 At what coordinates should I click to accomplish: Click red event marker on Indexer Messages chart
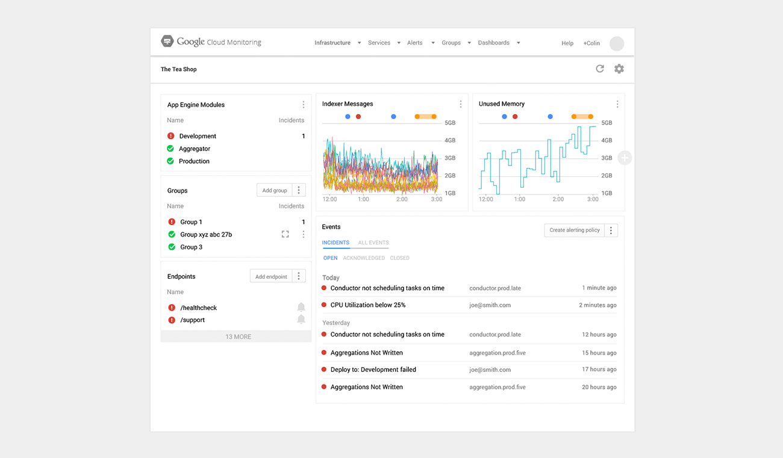[358, 116]
